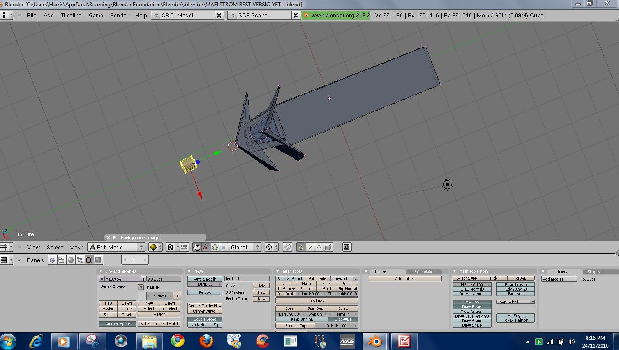The image size is (619, 350).
Task: Switch to edge select mode
Action: 310,247
